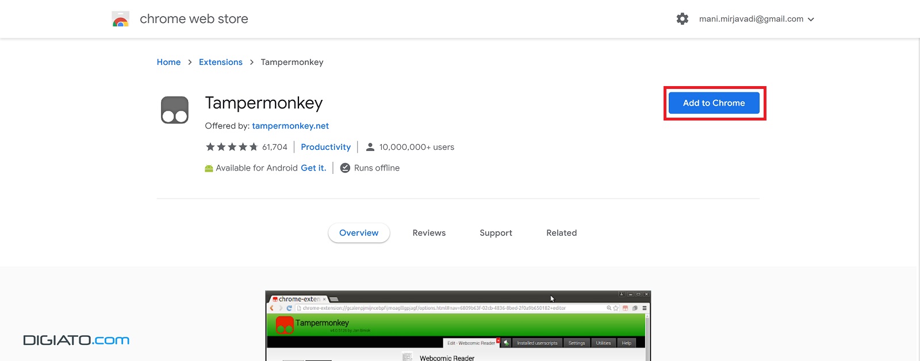Click the 10,000,000+ users text

coord(417,147)
